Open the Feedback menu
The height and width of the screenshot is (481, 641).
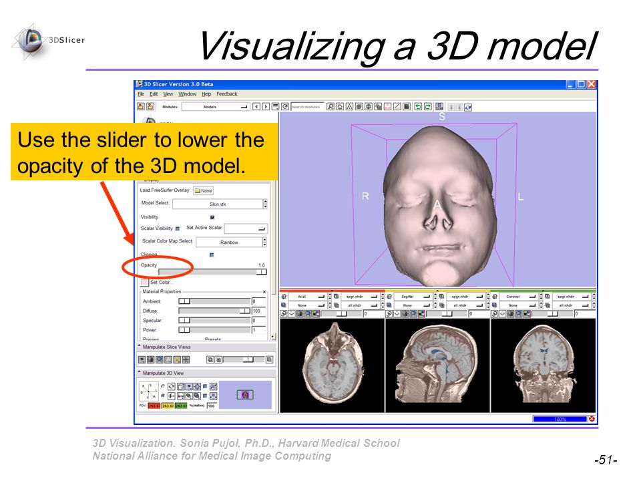[x=227, y=94]
